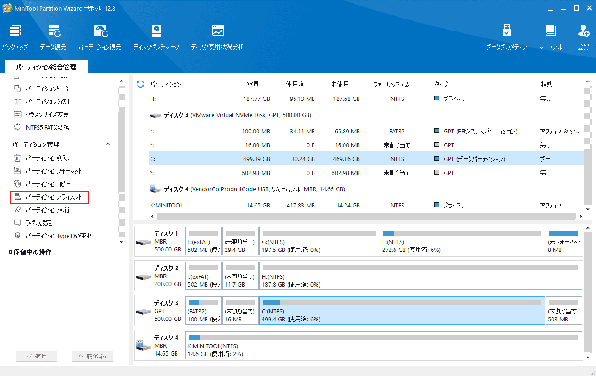Select パーティション結合 in the sidebar
The height and width of the screenshot is (376, 596).
47,88
